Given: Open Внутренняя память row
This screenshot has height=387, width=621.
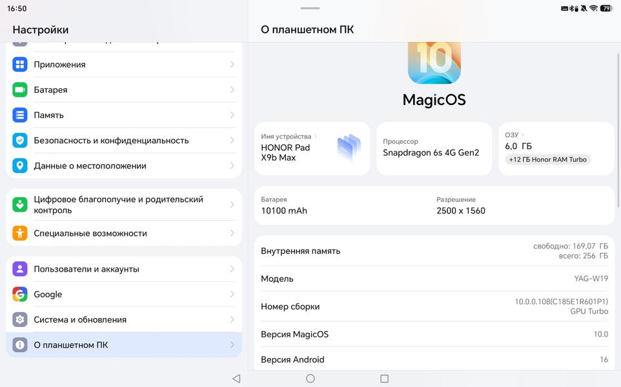Looking at the screenshot, I should click(434, 251).
